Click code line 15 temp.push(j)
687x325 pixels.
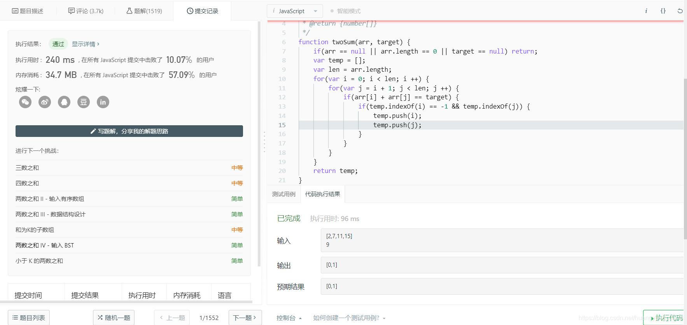point(397,125)
